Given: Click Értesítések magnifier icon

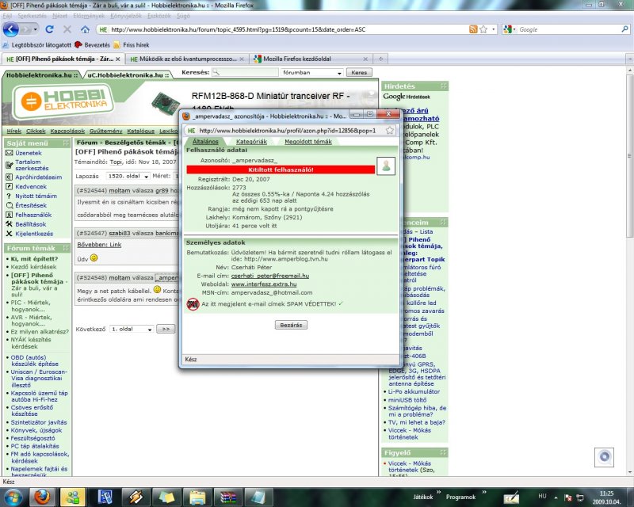Looking at the screenshot, I should 10,205.
